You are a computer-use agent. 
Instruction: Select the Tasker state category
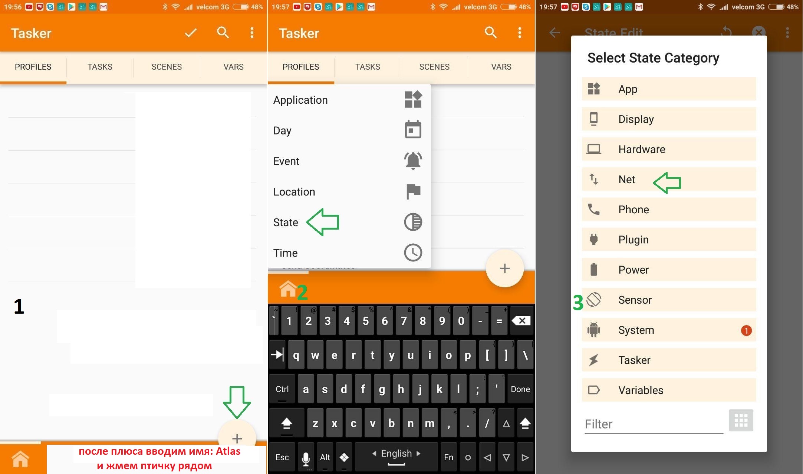(669, 360)
